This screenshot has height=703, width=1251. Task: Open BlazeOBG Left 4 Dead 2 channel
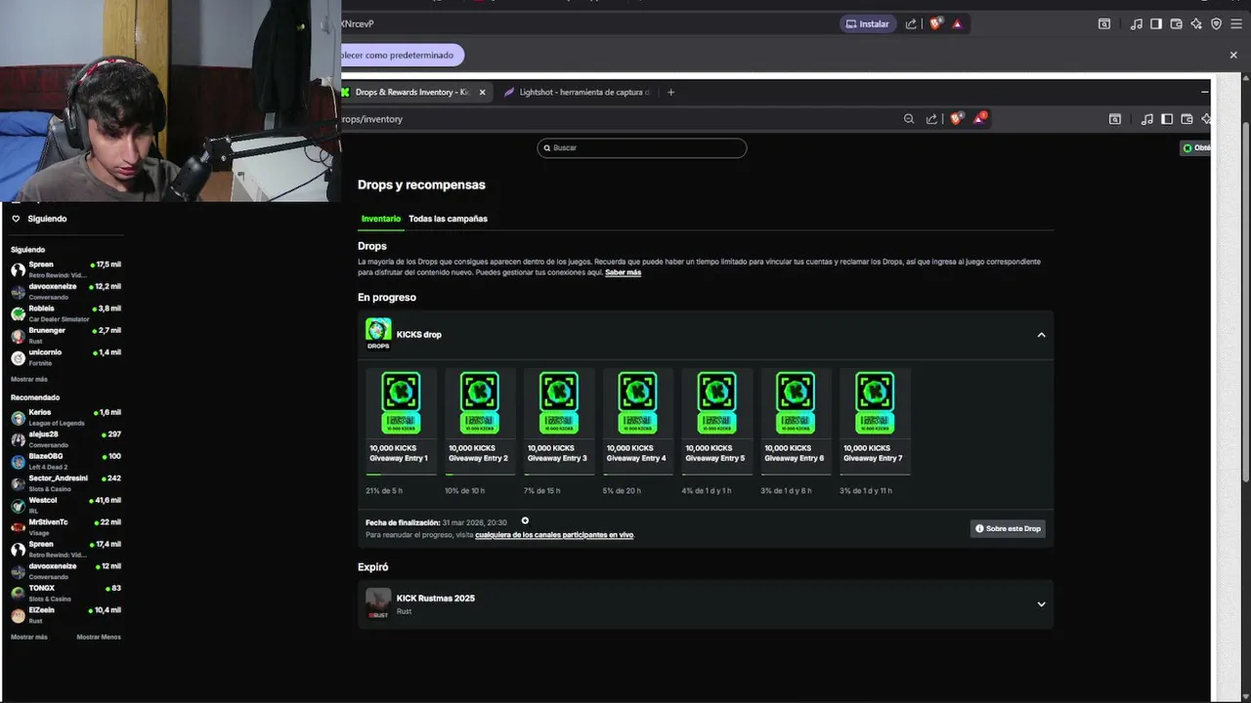(x=65, y=461)
